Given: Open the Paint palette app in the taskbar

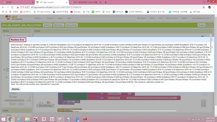Looking at the screenshot, I should pos(60,119).
